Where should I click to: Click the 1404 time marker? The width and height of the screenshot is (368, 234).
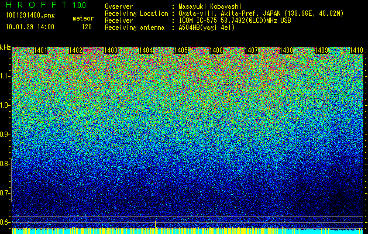click(146, 50)
